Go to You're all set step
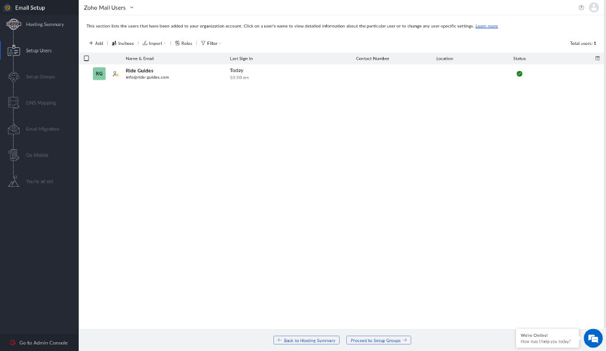 click(x=40, y=181)
